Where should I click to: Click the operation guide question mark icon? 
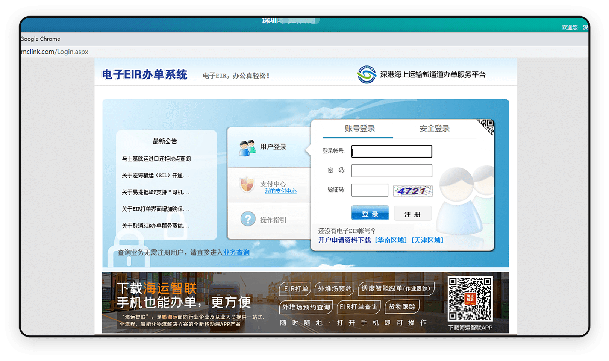(248, 219)
